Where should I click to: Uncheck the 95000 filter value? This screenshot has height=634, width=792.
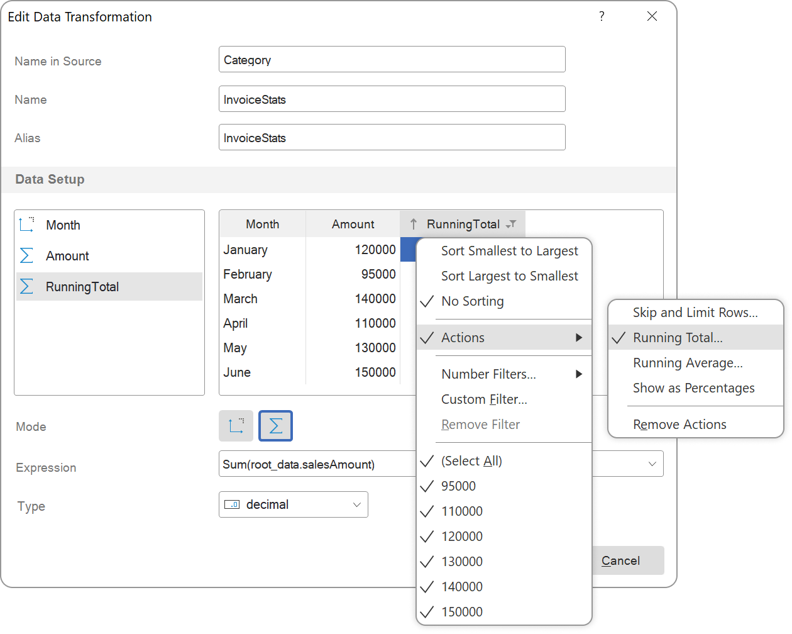click(427, 486)
